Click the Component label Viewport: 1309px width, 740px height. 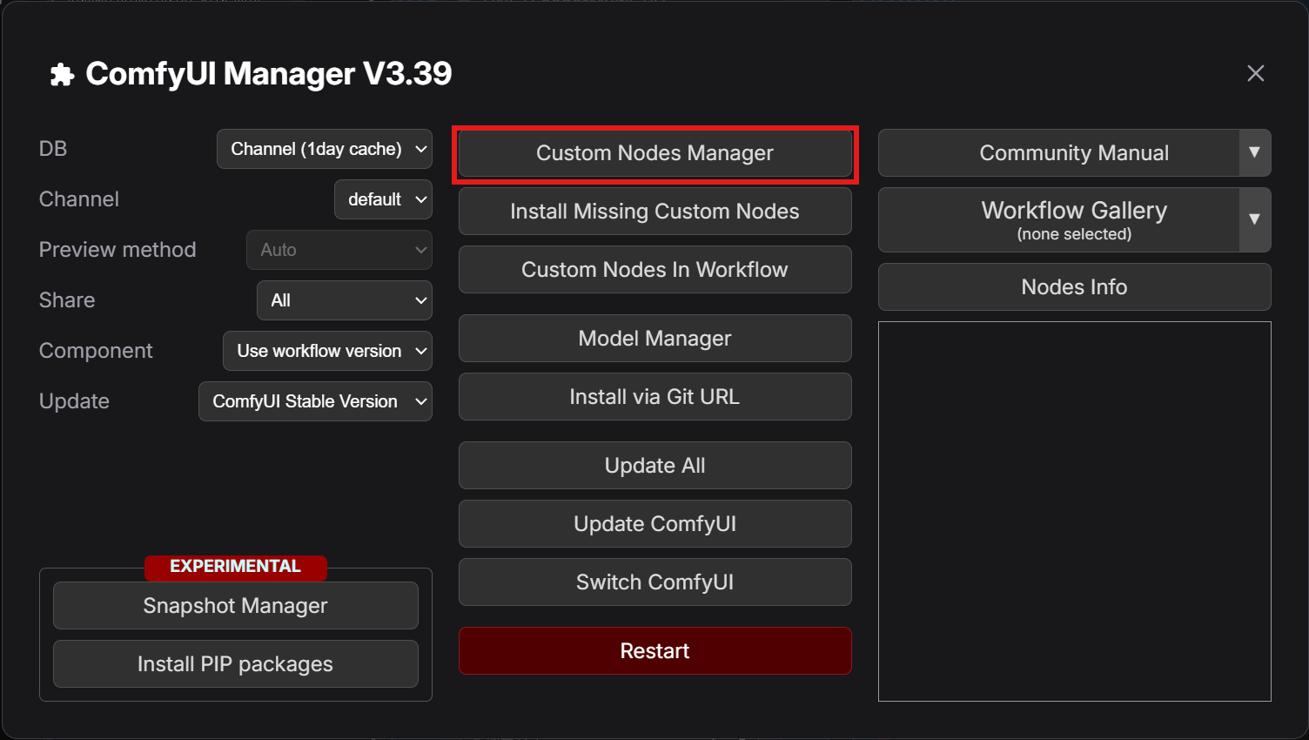point(96,351)
